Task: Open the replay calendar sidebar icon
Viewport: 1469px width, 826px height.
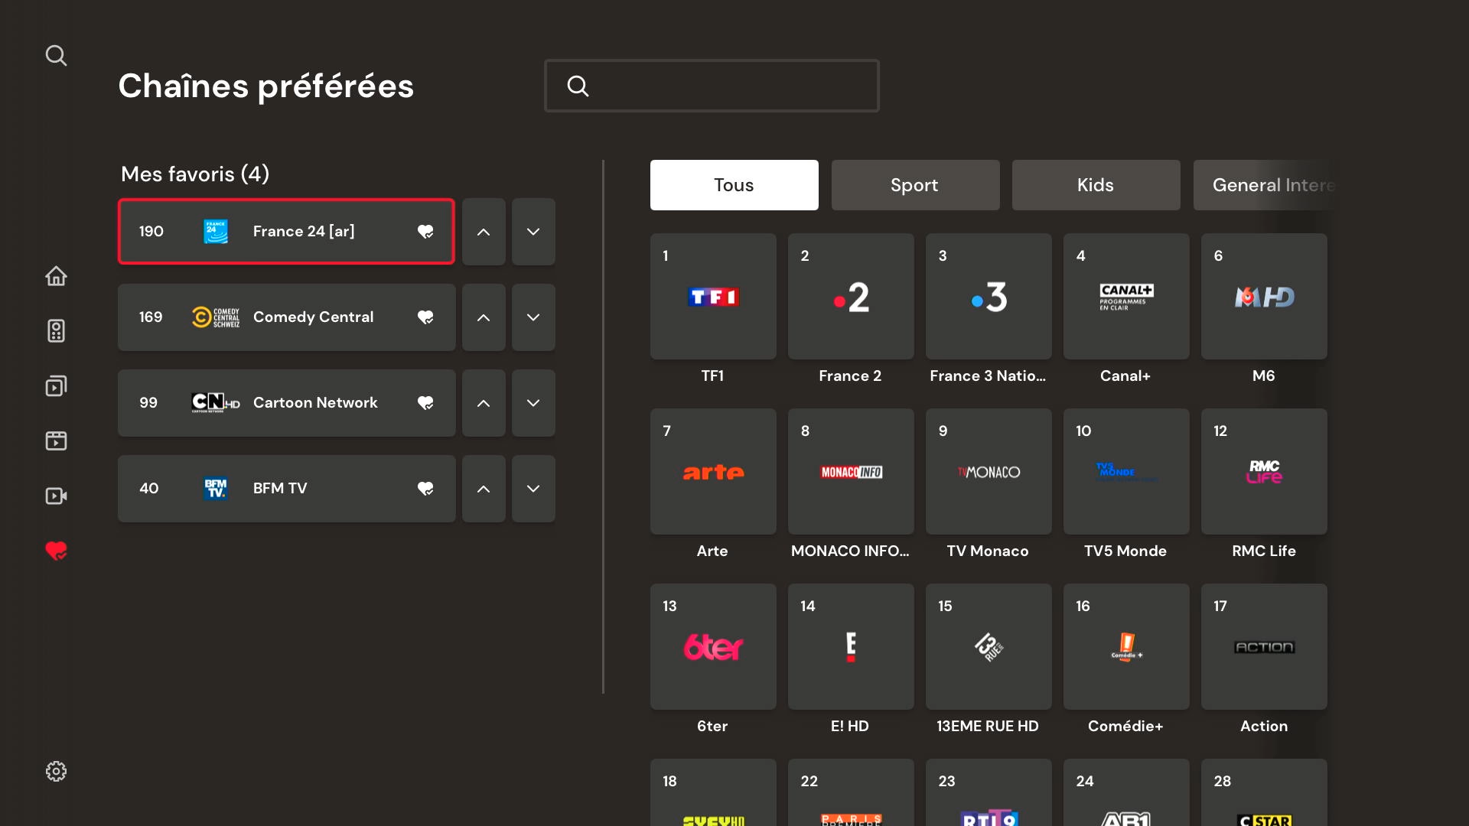Action: tap(56, 441)
